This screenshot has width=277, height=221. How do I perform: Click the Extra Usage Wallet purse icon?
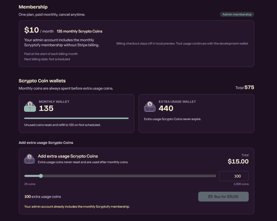(x=150, y=107)
